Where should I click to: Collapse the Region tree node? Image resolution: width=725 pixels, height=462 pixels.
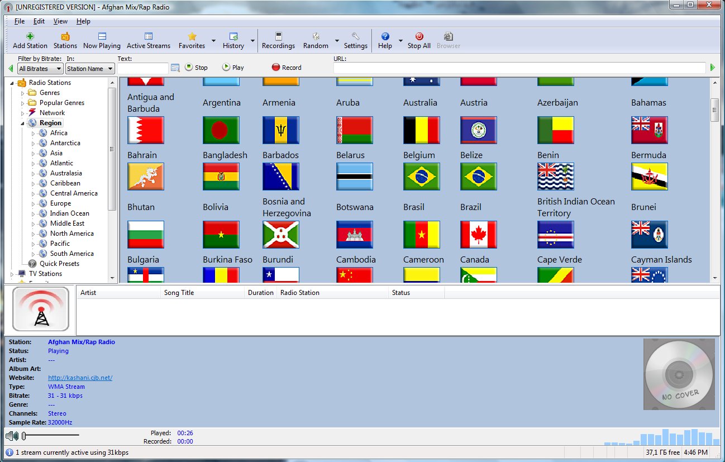[23, 123]
